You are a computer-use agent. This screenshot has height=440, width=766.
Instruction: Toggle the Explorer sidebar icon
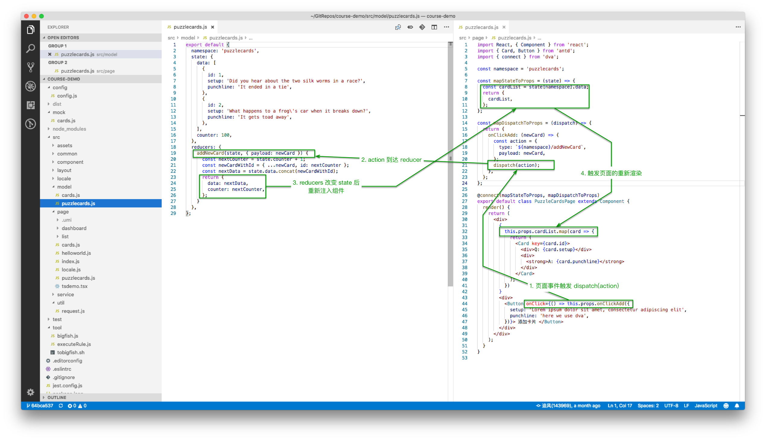pos(30,29)
